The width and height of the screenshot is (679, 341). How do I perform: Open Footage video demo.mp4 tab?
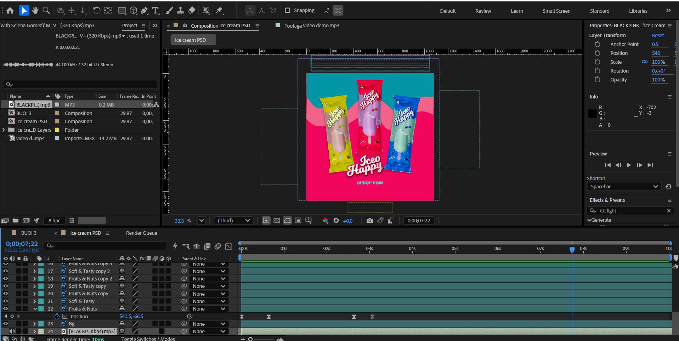[x=311, y=25]
